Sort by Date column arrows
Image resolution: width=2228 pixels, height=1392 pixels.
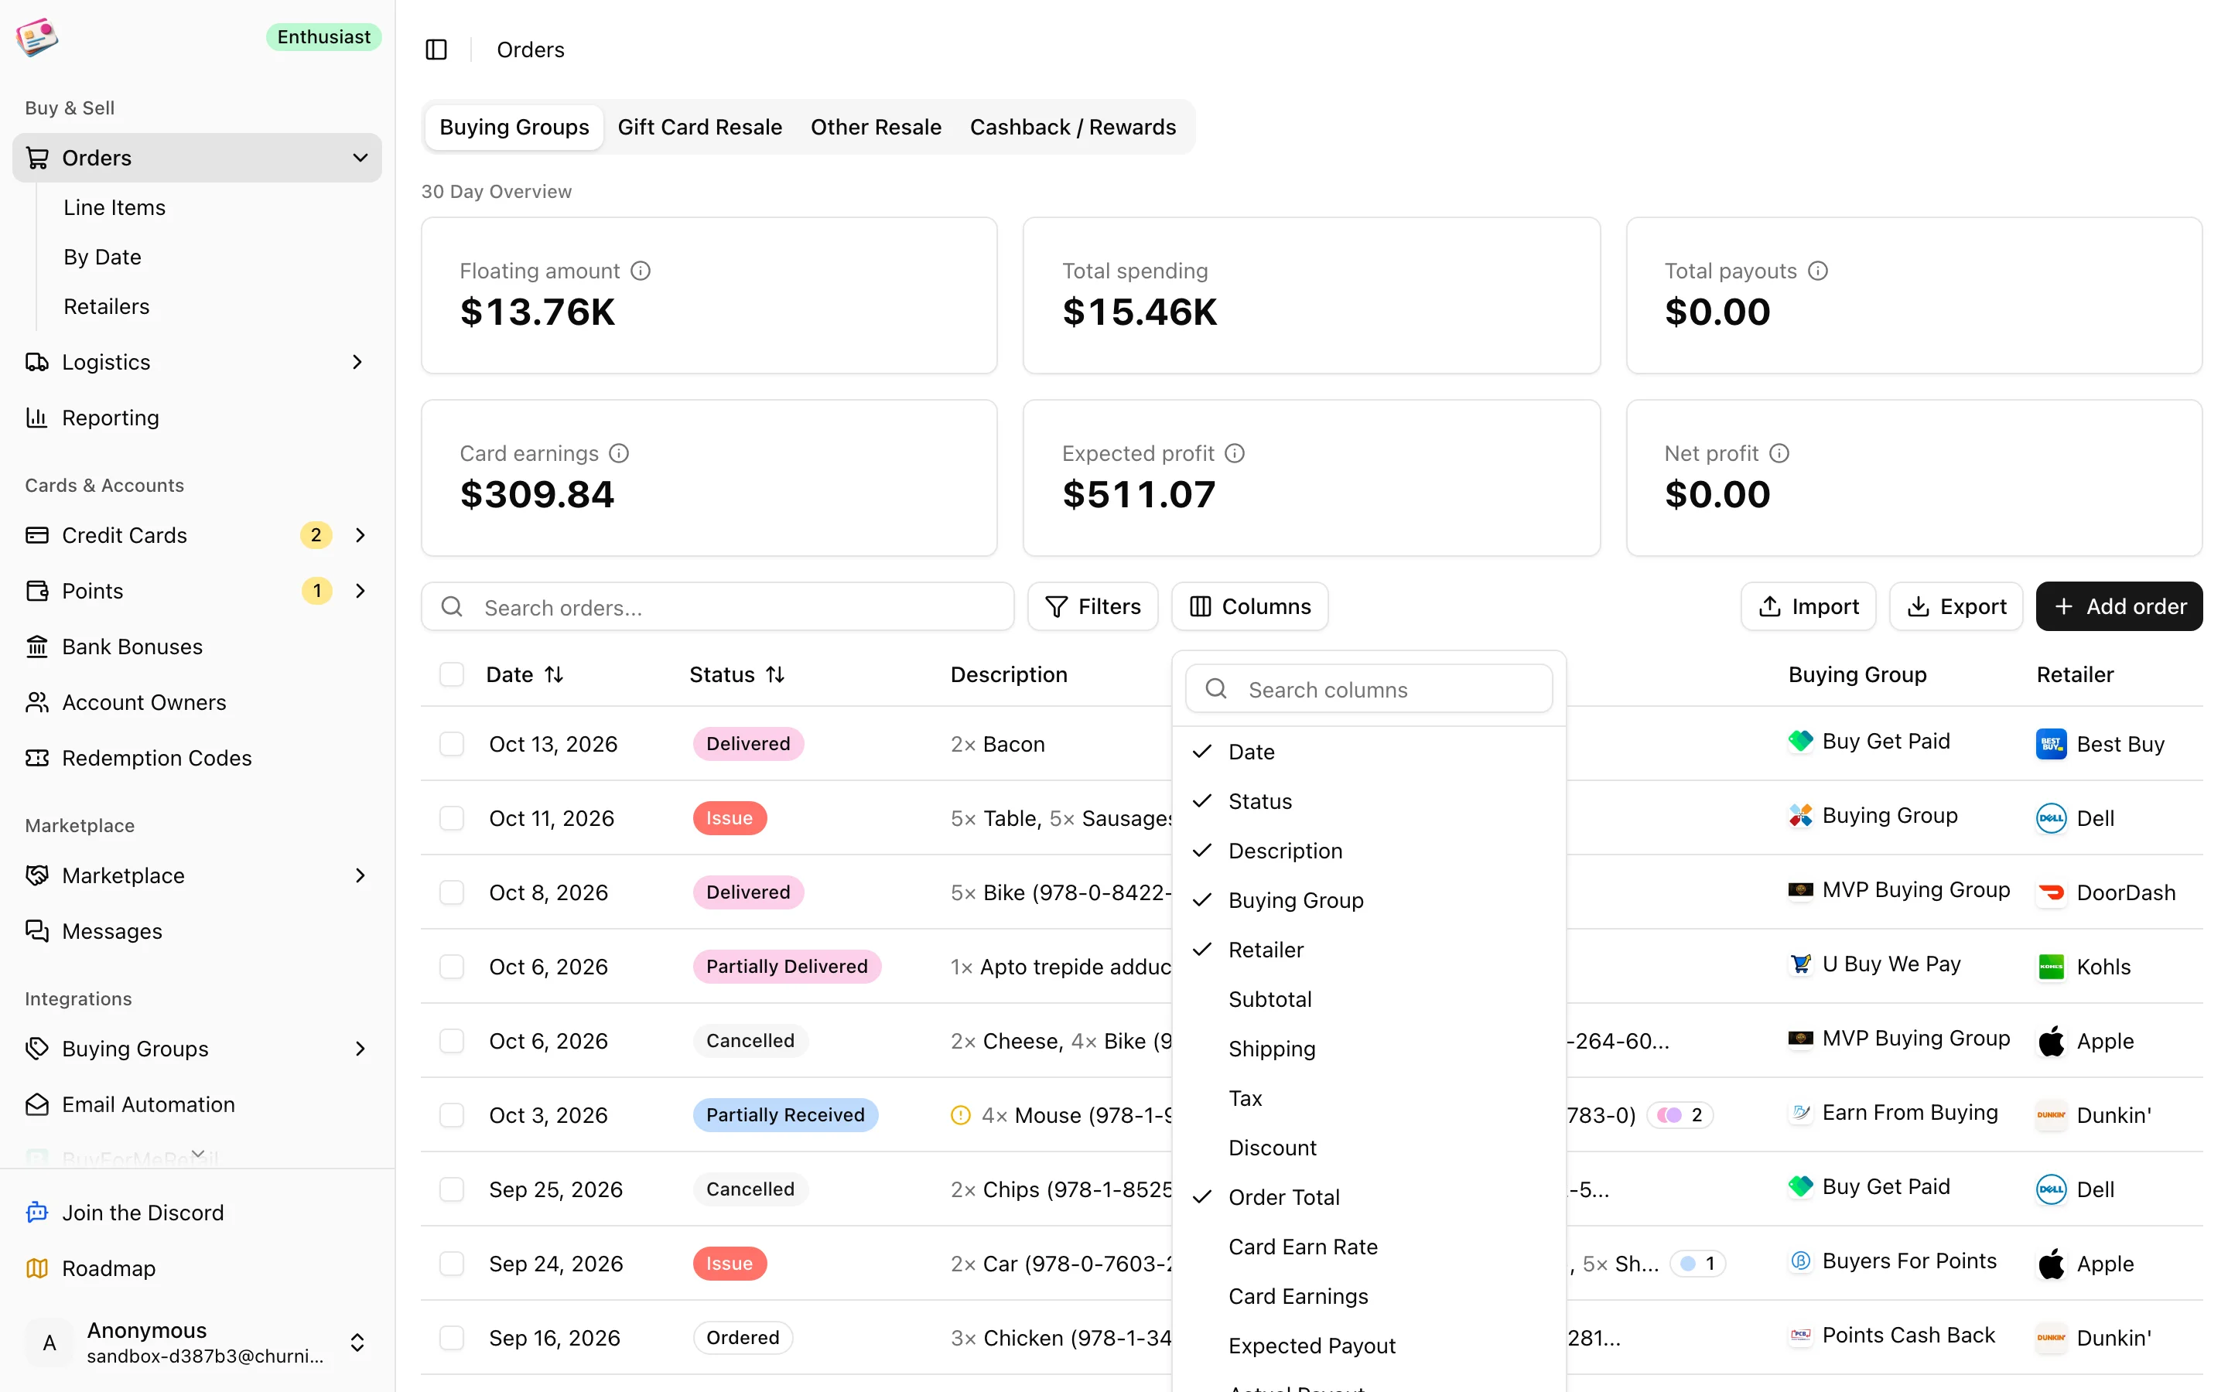[x=554, y=675]
